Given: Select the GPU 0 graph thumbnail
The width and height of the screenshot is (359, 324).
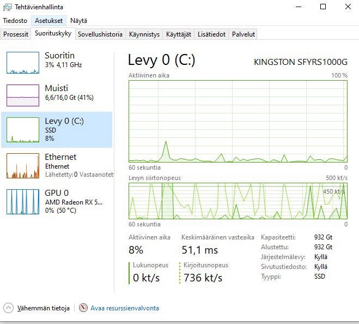Looking at the screenshot, I should tap(23, 201).
